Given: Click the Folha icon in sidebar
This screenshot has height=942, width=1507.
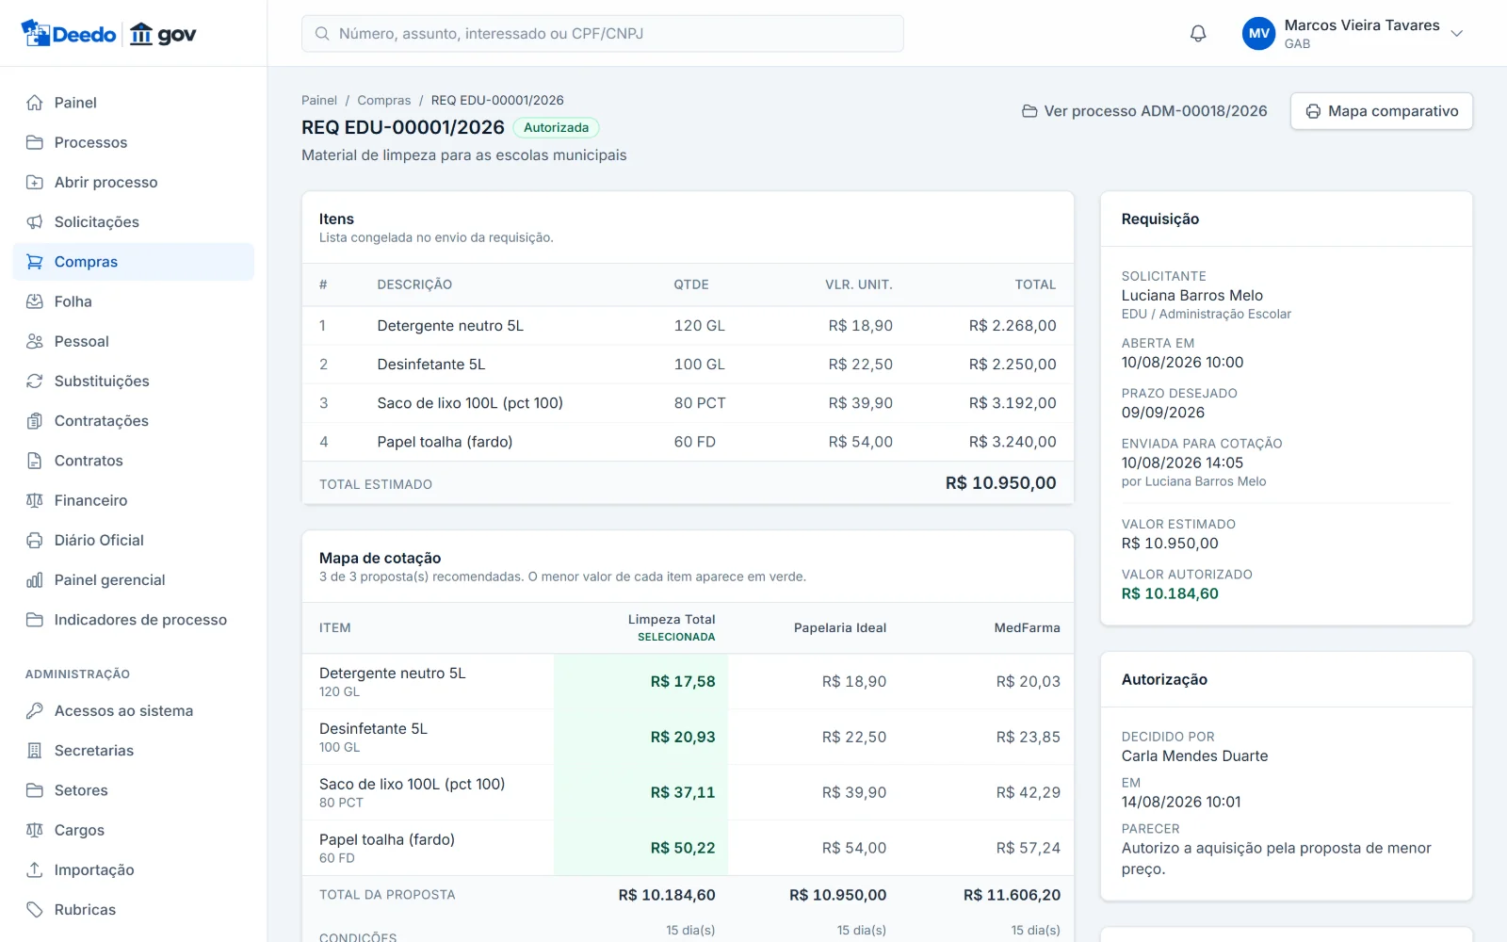Looking at the screenshot, I should [x=35, y=301].
